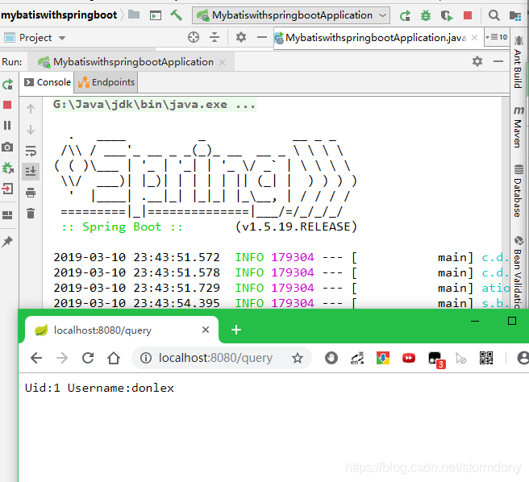529x482 pixels.
Task: Toggle Scroll to End in console
Action: [x=31, y=172]
